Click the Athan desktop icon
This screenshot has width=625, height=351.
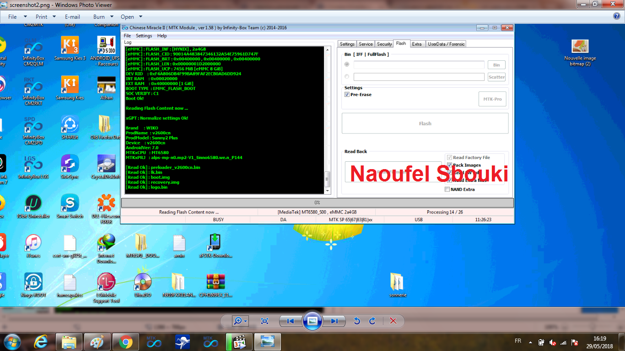[x=106, y=88]
